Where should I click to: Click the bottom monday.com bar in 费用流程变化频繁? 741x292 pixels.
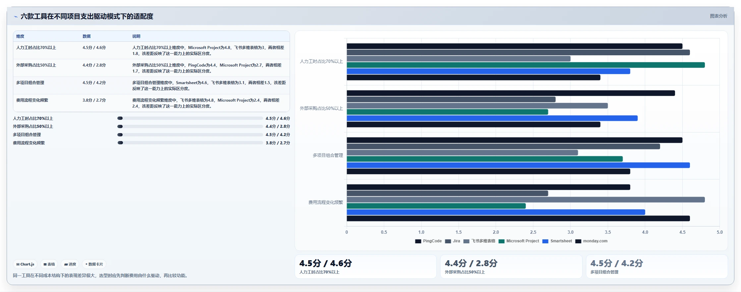point(518,219)
